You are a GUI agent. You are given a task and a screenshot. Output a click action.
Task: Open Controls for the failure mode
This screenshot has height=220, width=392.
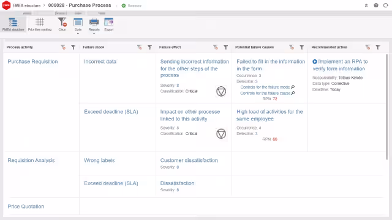(265, 87)
